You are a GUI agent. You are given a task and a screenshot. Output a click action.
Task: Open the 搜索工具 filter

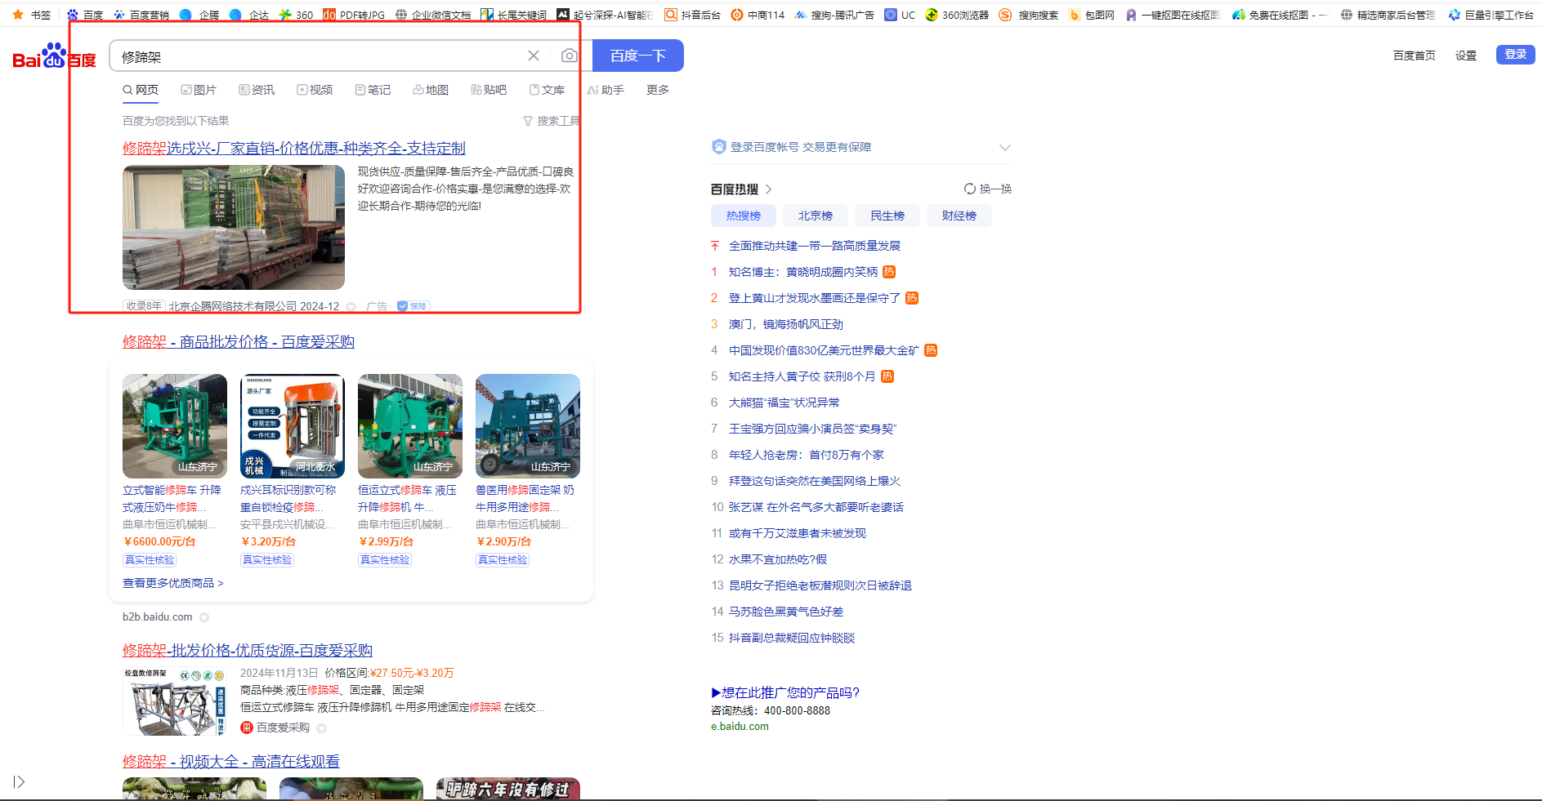pos(552,121)
